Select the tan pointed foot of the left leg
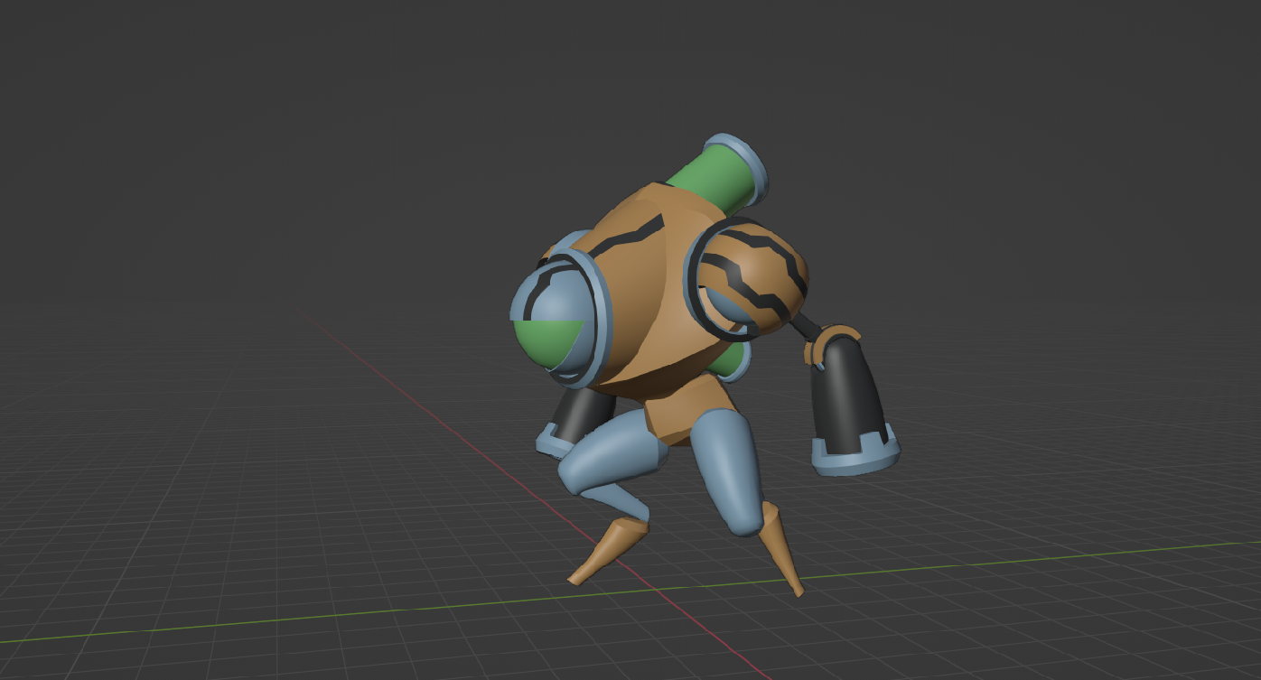The height and width of the screenshot is (680, 1261). 610,549
